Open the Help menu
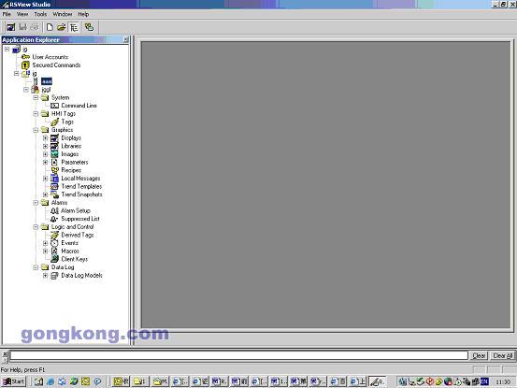The width and height of the screenshot is (517, 388). [x=83, y=14]
